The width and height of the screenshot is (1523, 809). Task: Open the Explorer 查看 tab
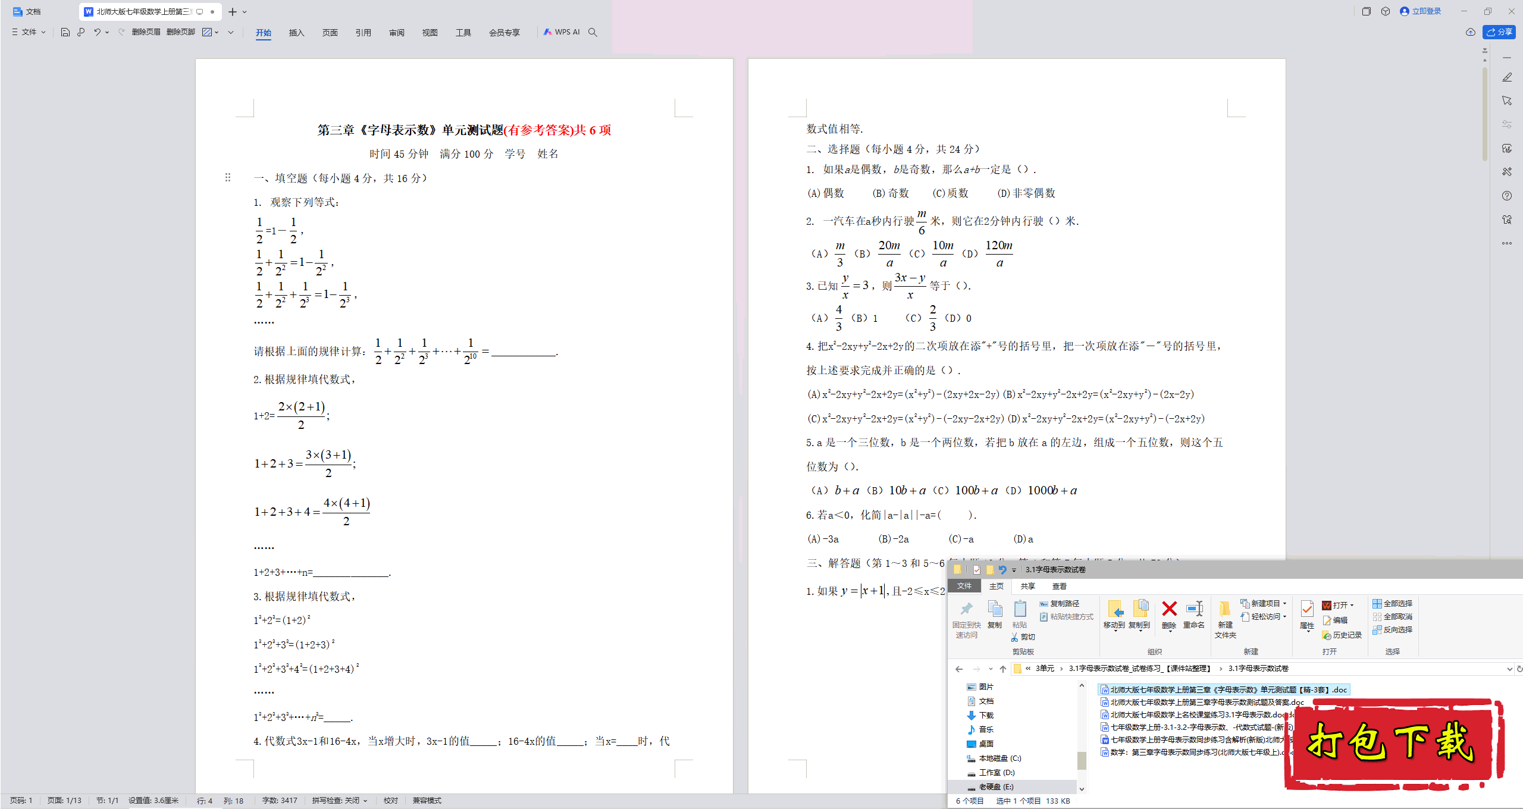click(x=1060, y=587)
